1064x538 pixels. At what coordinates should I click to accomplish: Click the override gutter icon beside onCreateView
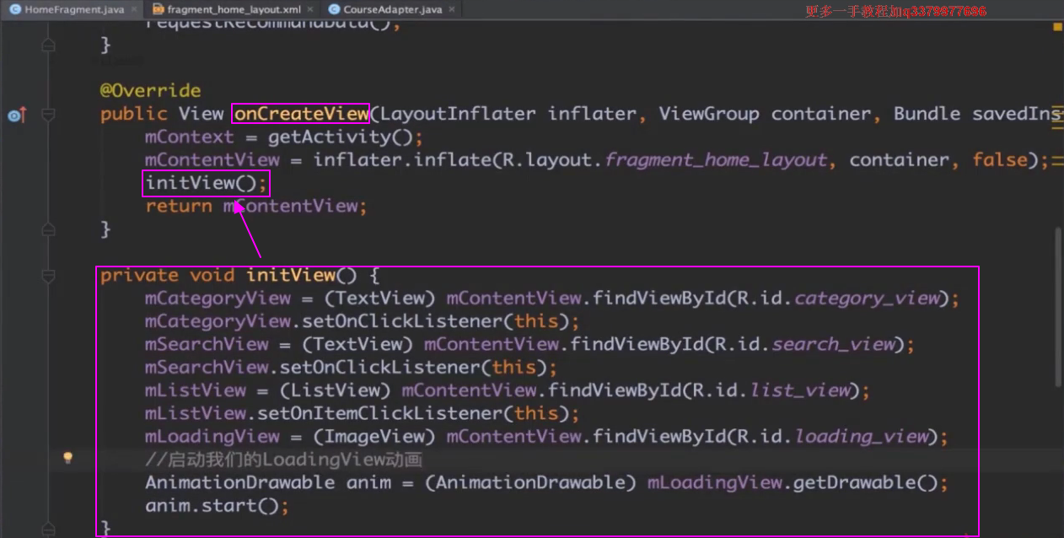pyautogui.click(x=16, y=115)
